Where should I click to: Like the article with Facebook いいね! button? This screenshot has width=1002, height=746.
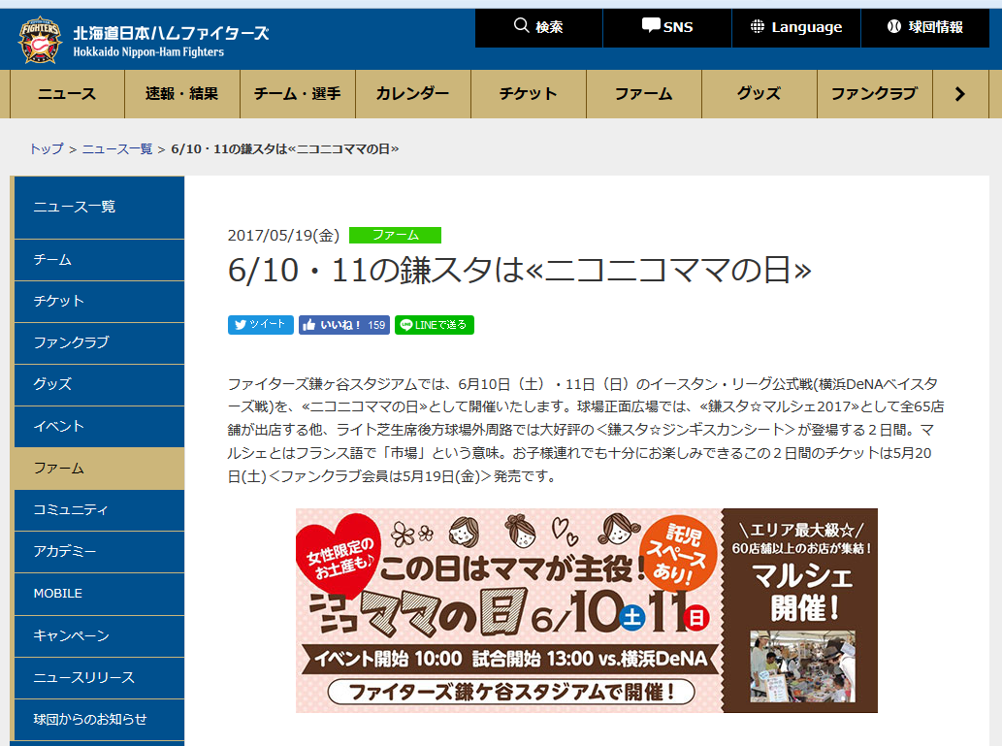343,325
